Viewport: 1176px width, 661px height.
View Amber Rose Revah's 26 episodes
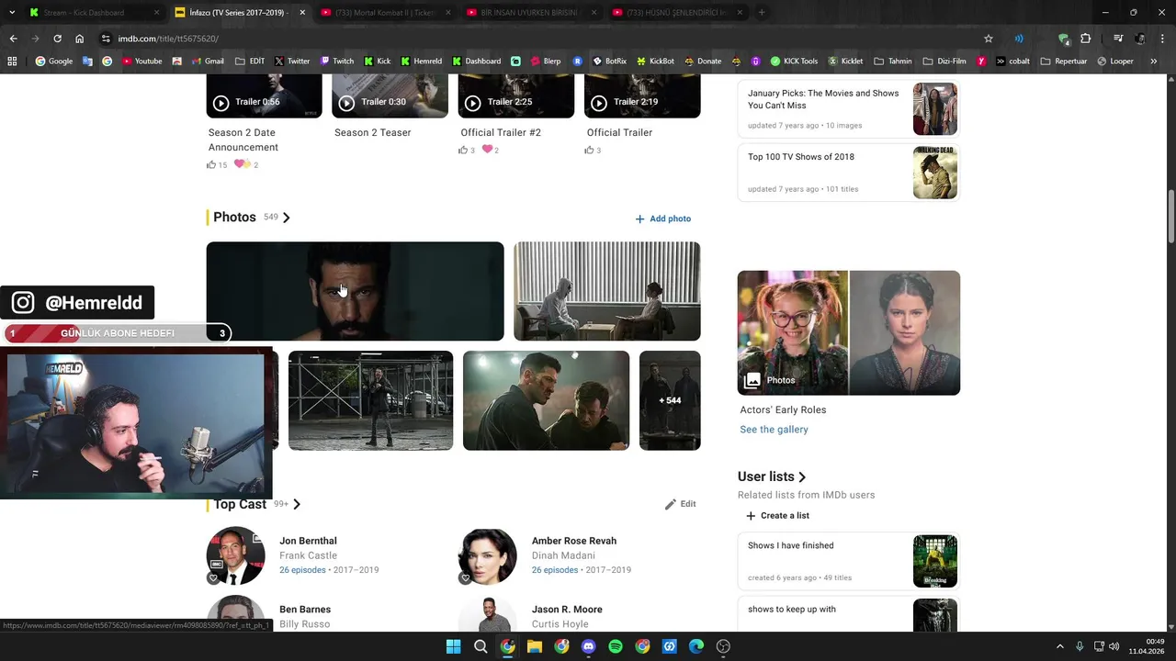coord(555,570)
